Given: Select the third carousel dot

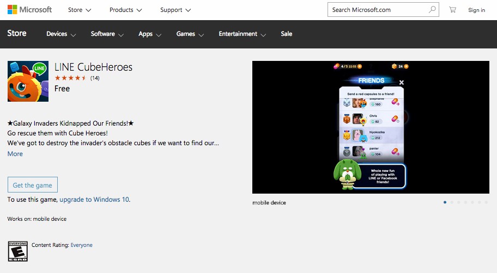Looking at the screenshot, I should [459, 202].
